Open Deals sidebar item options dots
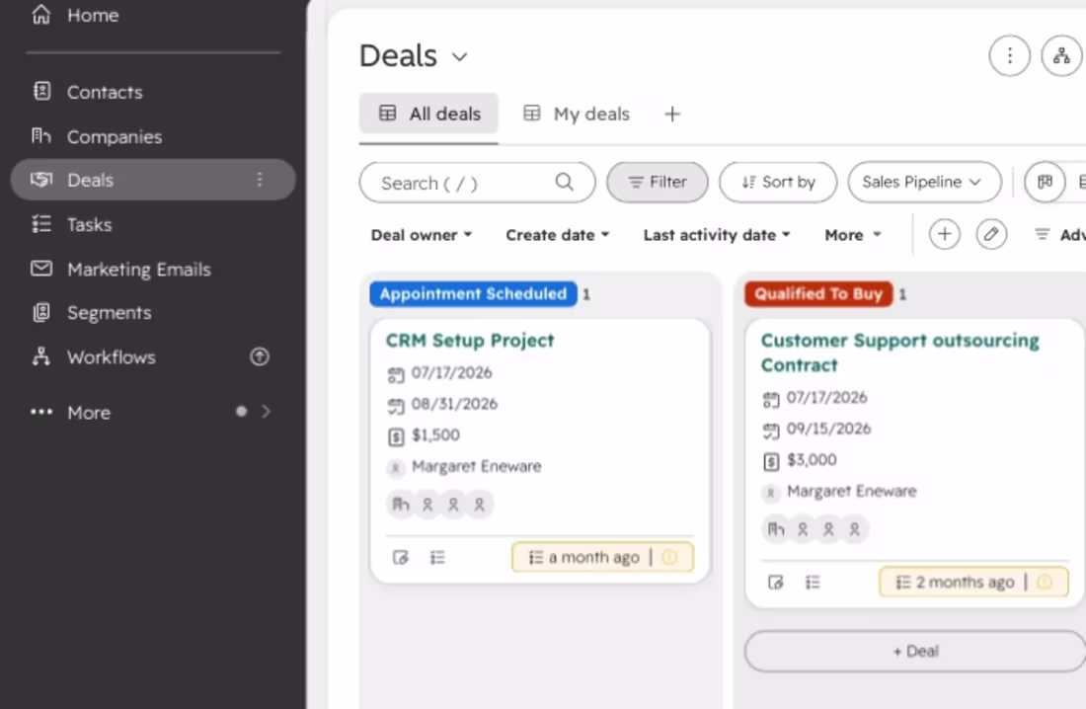 pos(260,180)
